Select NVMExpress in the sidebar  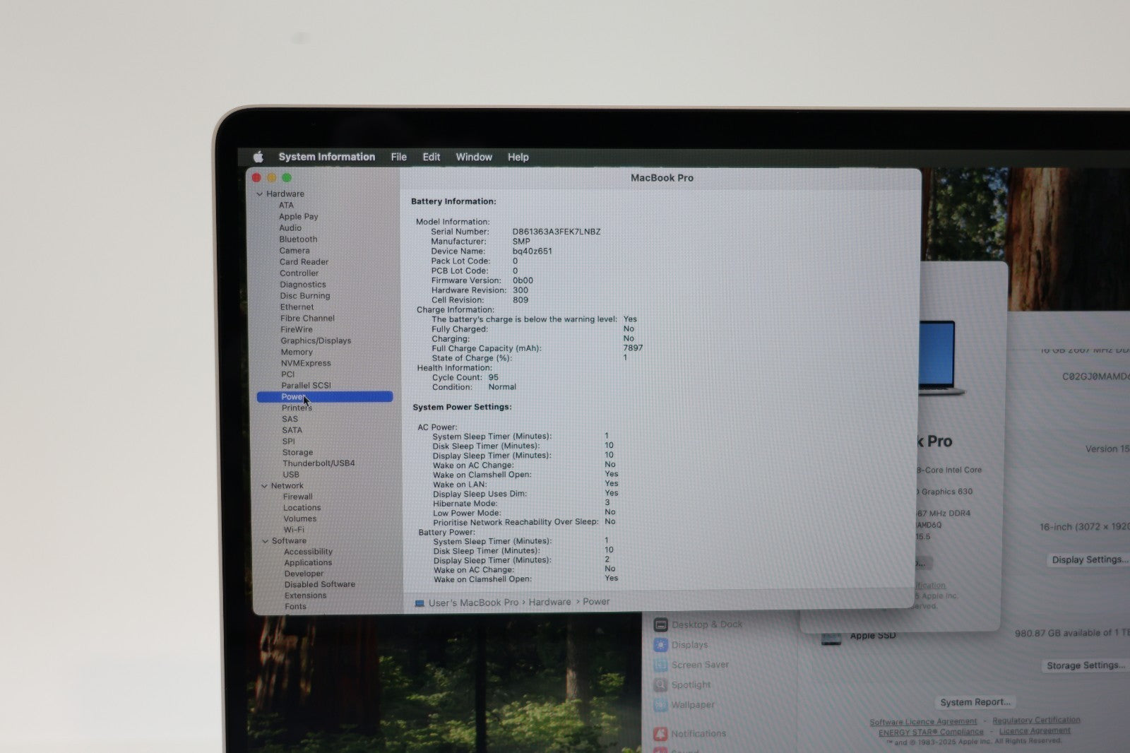pyautogui.click(x=306, y=363)
